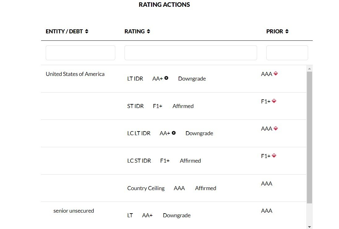Click the Country Ceiling rating label

[x=146, y=188]
